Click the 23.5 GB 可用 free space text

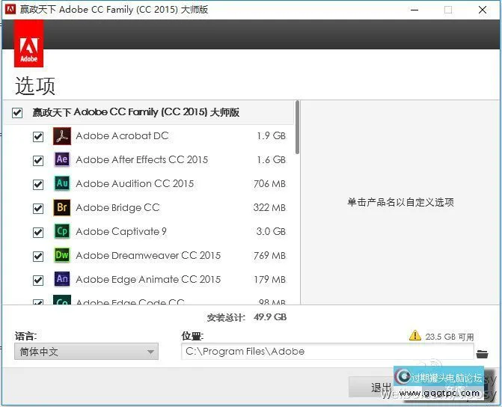point(450,337)
